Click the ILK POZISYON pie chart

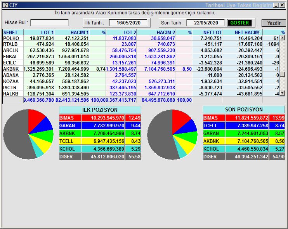pos(28,134)
